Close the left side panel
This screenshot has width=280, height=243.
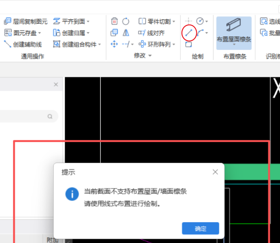pos(56,84)
